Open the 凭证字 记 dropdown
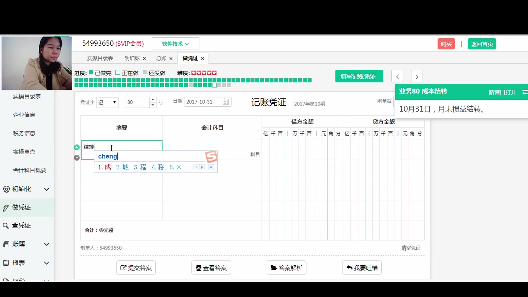The height and width of the screenshot is (297, 528). (x=107, y=102)
